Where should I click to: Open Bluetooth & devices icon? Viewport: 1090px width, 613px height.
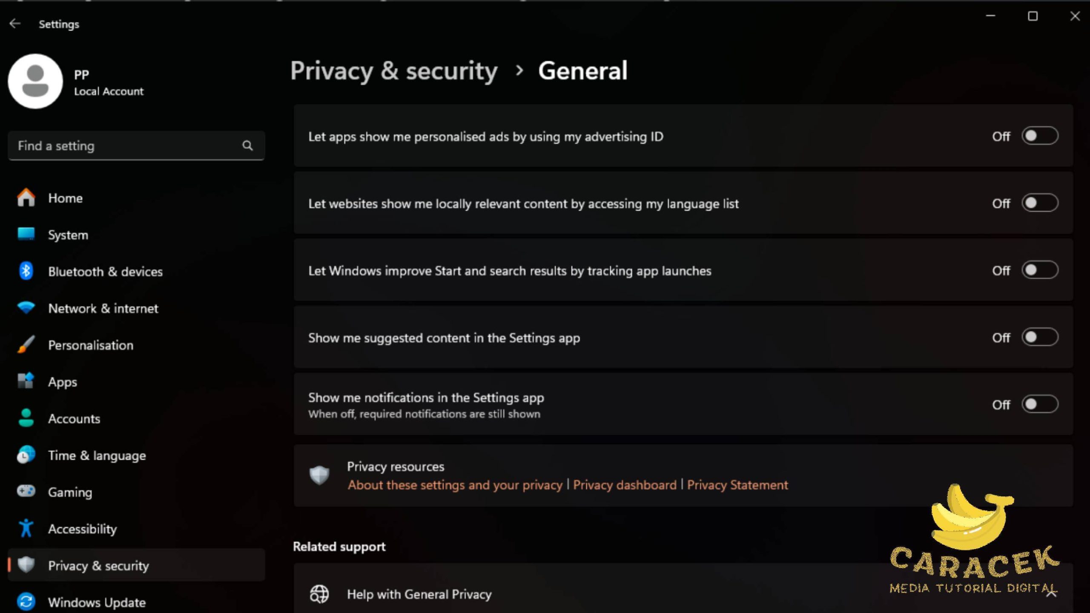coord(26,271)
